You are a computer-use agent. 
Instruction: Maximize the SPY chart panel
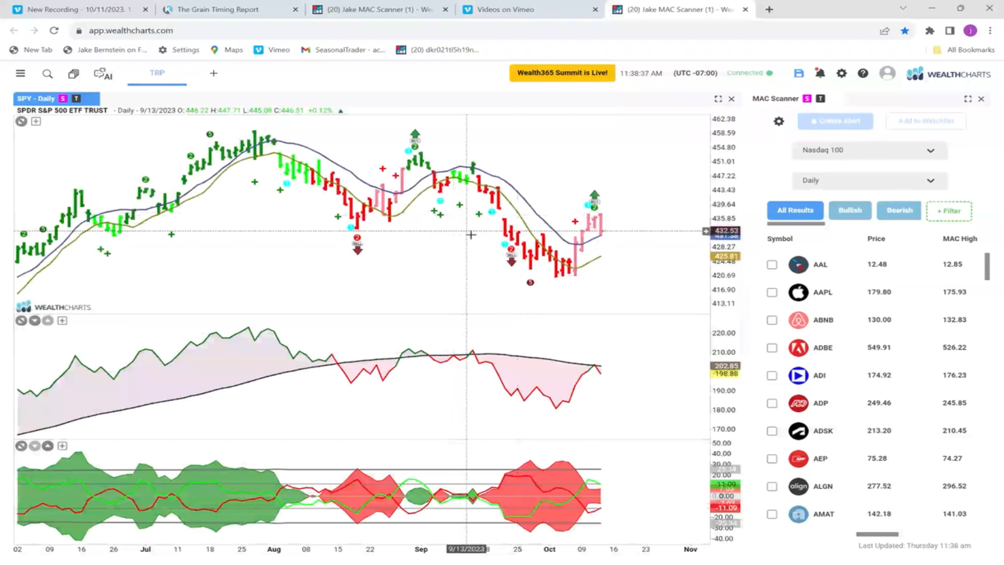(718, 99)
